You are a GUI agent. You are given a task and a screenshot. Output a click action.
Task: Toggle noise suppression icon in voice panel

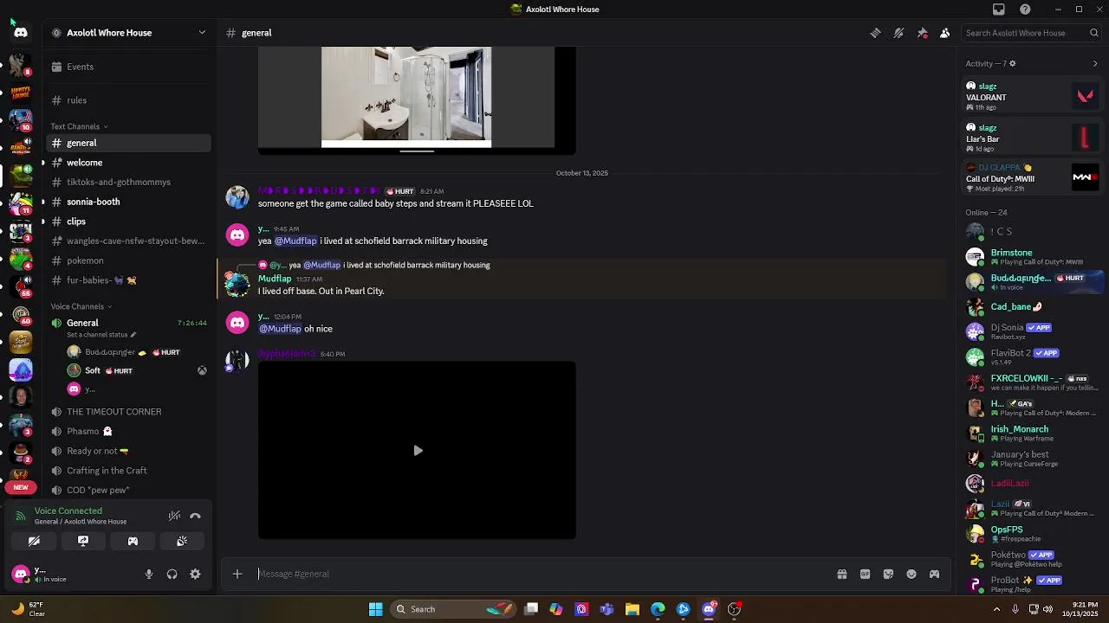coord(174,516)
